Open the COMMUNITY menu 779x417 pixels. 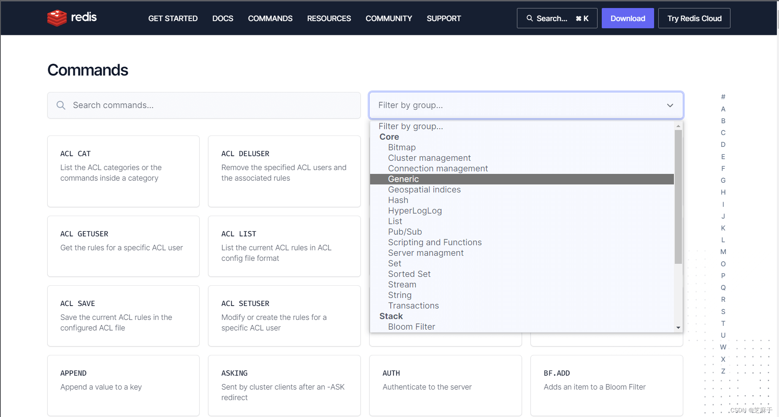click(x=389, y=19)
